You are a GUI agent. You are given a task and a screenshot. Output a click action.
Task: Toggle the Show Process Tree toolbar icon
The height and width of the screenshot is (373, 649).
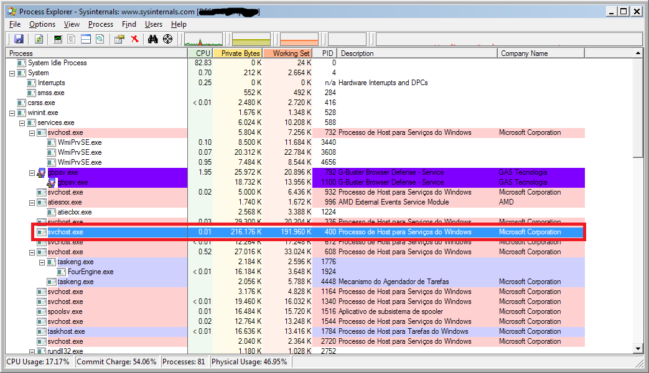(x=72, y=39)
